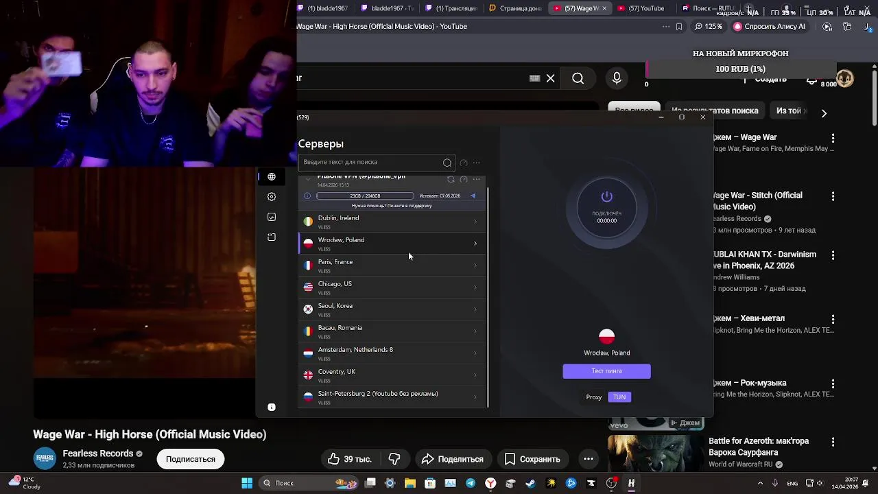Clear the YouTube search box with X

tap(550, 78)
